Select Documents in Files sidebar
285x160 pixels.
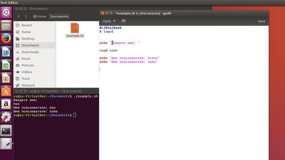click(34, 45)
